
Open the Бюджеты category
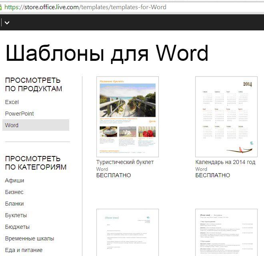17,227
